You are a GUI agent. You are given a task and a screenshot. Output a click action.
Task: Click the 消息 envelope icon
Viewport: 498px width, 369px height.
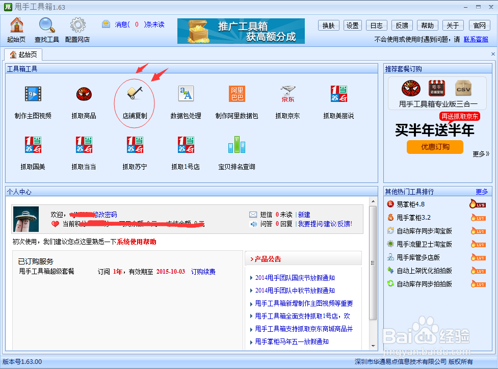(x=106, y=24)
